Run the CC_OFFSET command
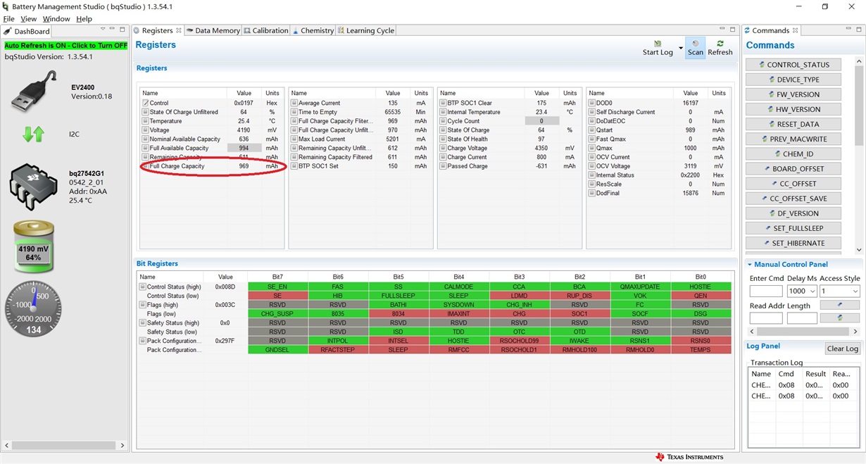The image size is (866, 464). click(x=793, y=184)
